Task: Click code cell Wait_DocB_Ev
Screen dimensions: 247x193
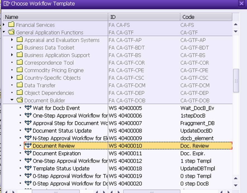Action: (x=197, y=108)
